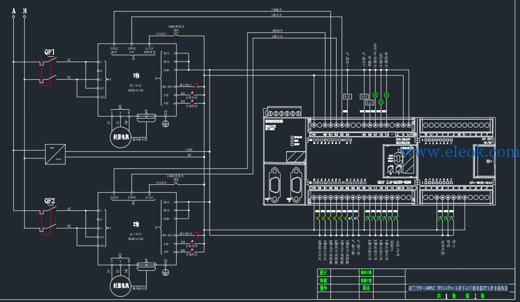Click the '设计' cell in the title block
Image resolution: width=520 pixels, height=302 pixels.
click(323, 273)
